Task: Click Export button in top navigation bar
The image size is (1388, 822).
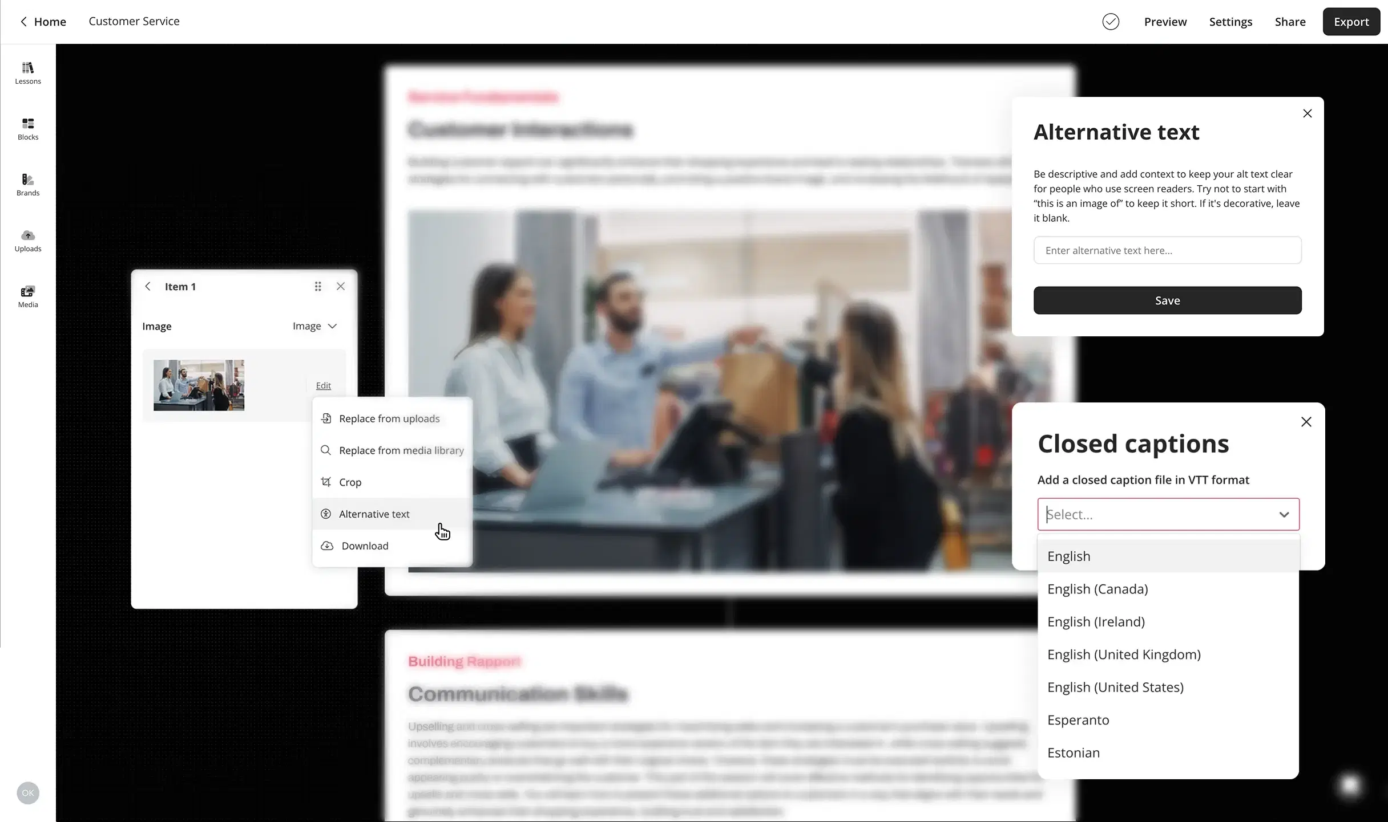Action: (1351, 22)
